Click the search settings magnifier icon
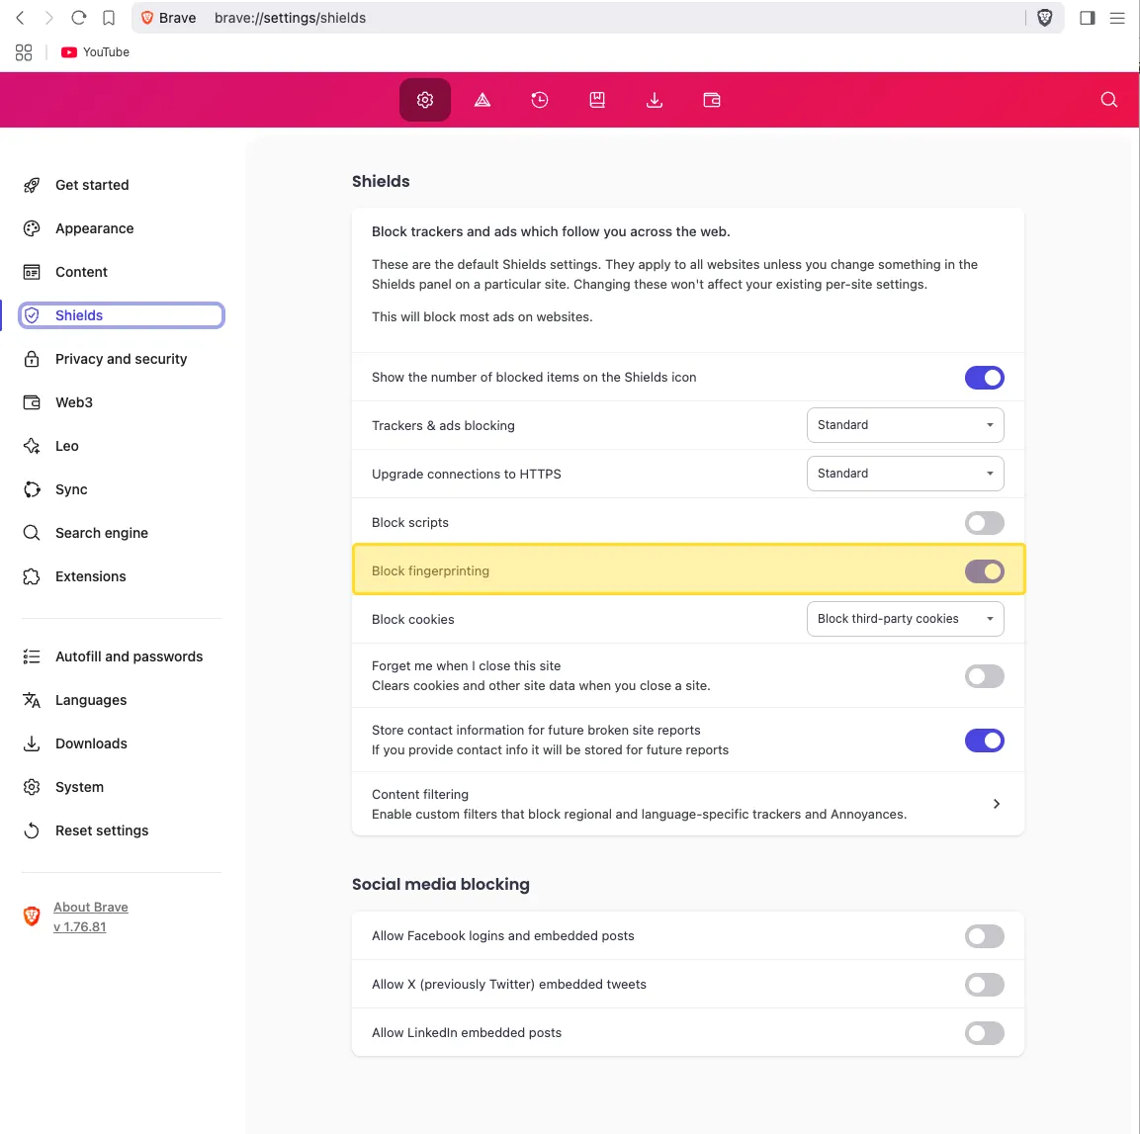This screenshot has width=1140, height=1134. point(1109,100)
